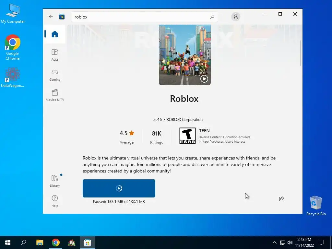The width and height of the screenshot is (332, 249).
Task: Open the Movies & TV section
Action: click(54, 95)
